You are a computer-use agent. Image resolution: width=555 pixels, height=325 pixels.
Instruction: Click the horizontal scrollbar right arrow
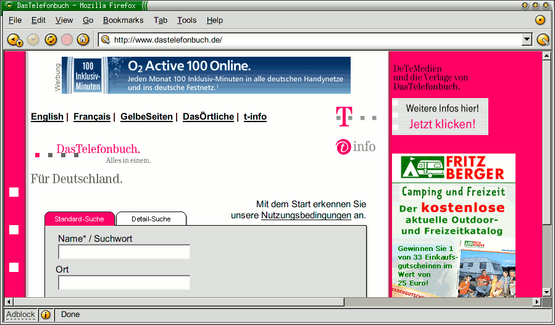tap(538, 302)
